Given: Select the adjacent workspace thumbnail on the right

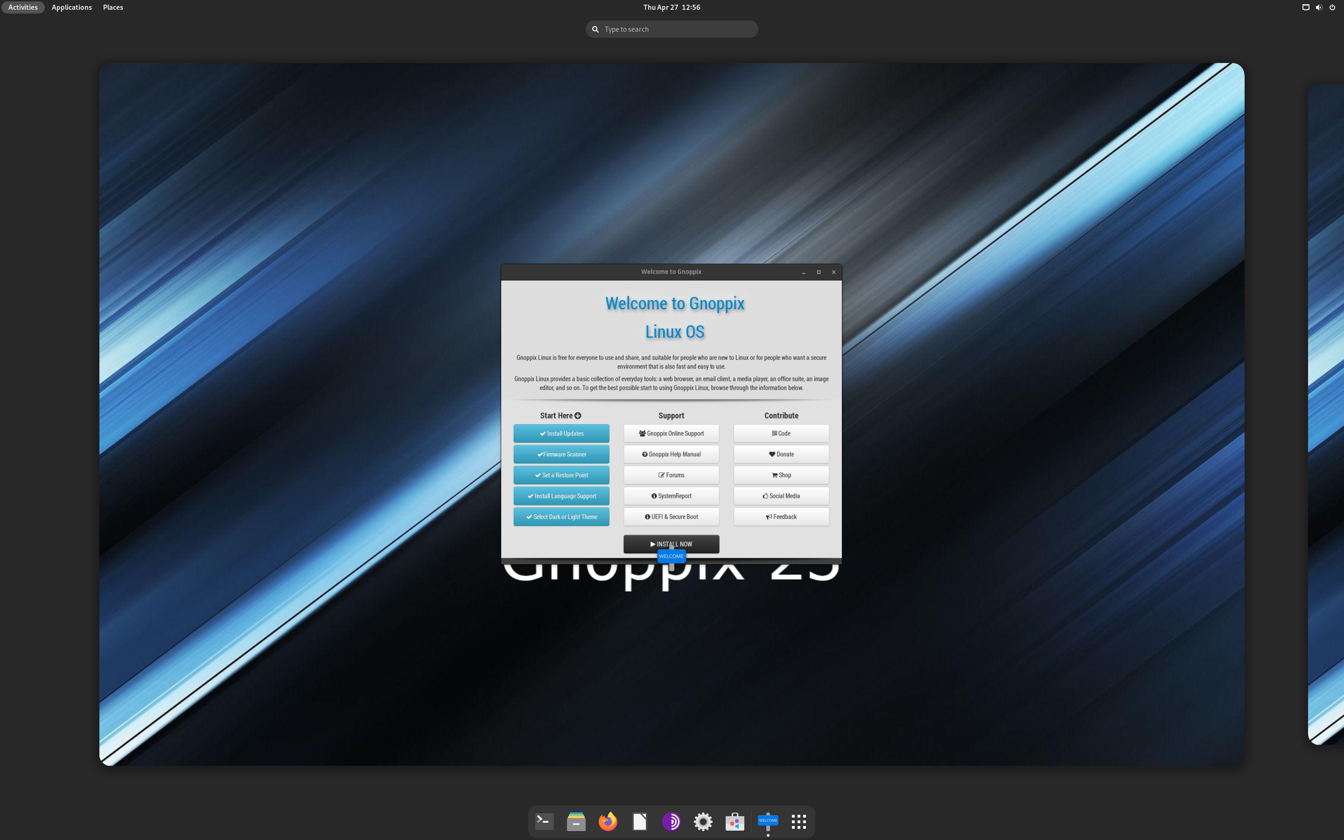Looking at the screenshot, I should tap(1326, 414).
